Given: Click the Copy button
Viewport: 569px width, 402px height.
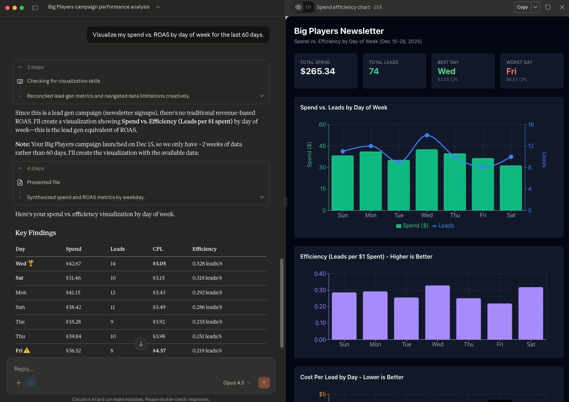Looking at the screenshot, I should click(x=522, y=7).
